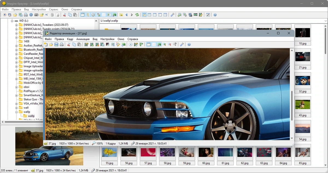Open Сервис menu in Imagine browser
This screenshot has height=173, width=328.
tap(54, 9)
